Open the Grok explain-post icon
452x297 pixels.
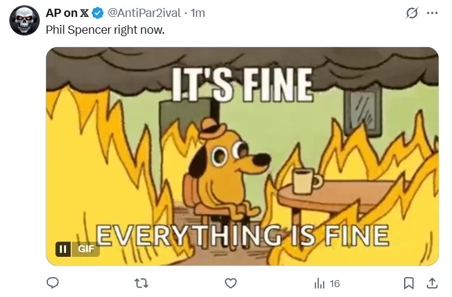pos(412,13)
